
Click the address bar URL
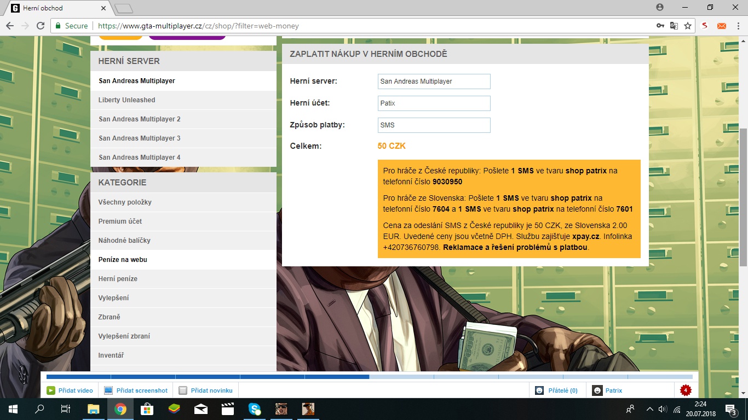click(x=198, y=26)
